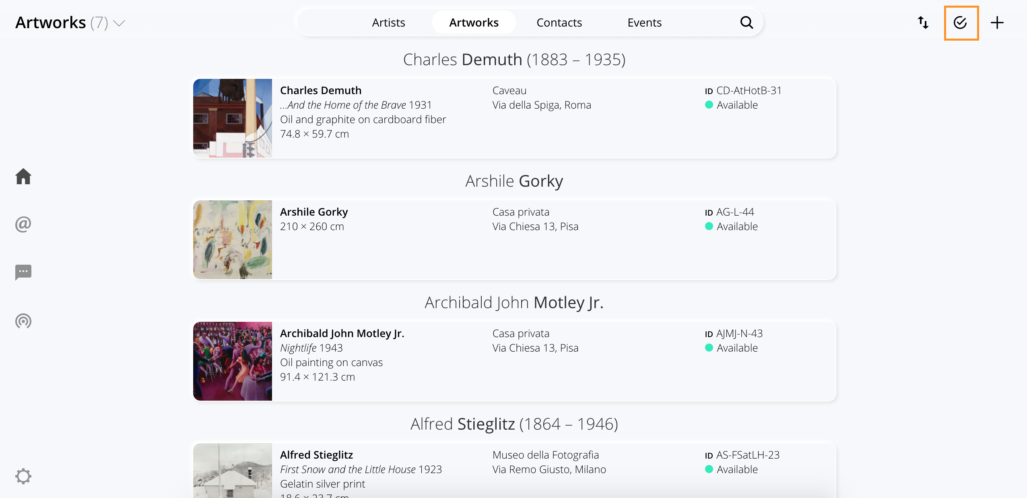Activate the checkmark selection mode icon

pyautogui.click(x=961, y=23)
